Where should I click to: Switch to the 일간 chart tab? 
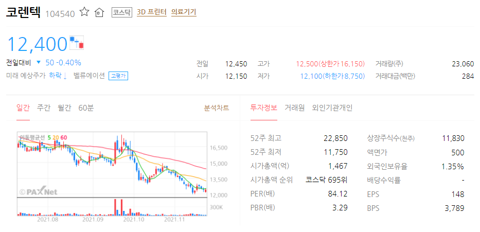[23, 108]
